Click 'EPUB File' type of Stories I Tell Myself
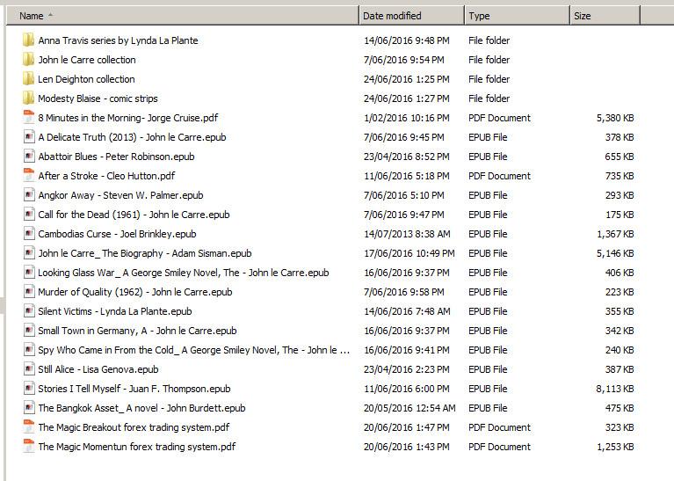 pyautogui.click(x=488, y=389)
